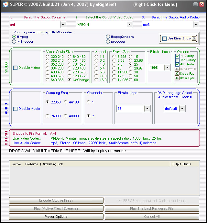Image resolution: width=207 pixels, height=223 pixels.
Task: Check the Disable Audio option
Action: [15, 109]
